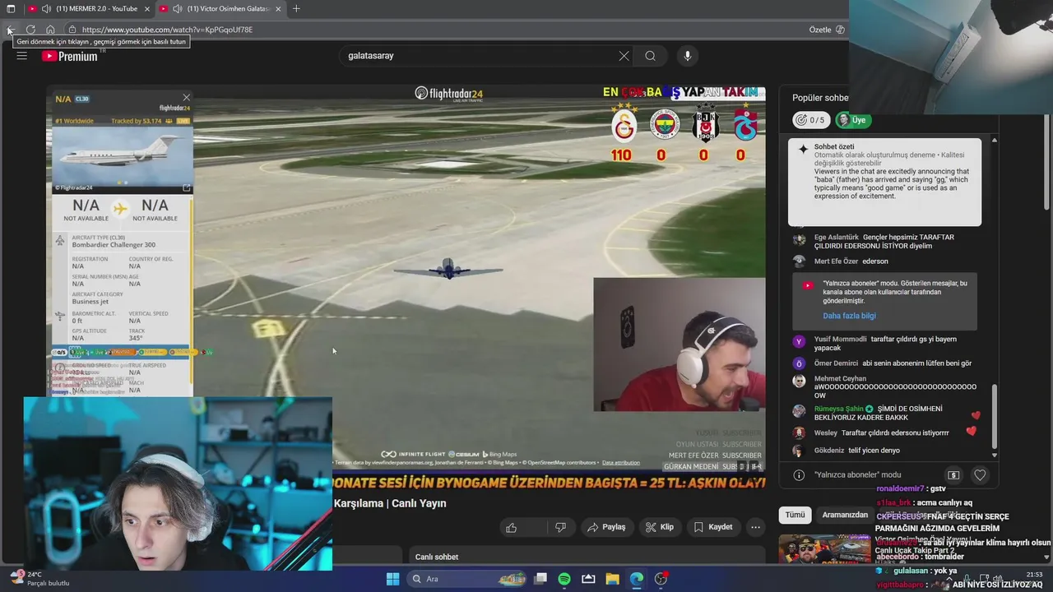Screen dimensions: 1053x592
Task: Clear the search text with the X
Action: click(x=624, y=56)
